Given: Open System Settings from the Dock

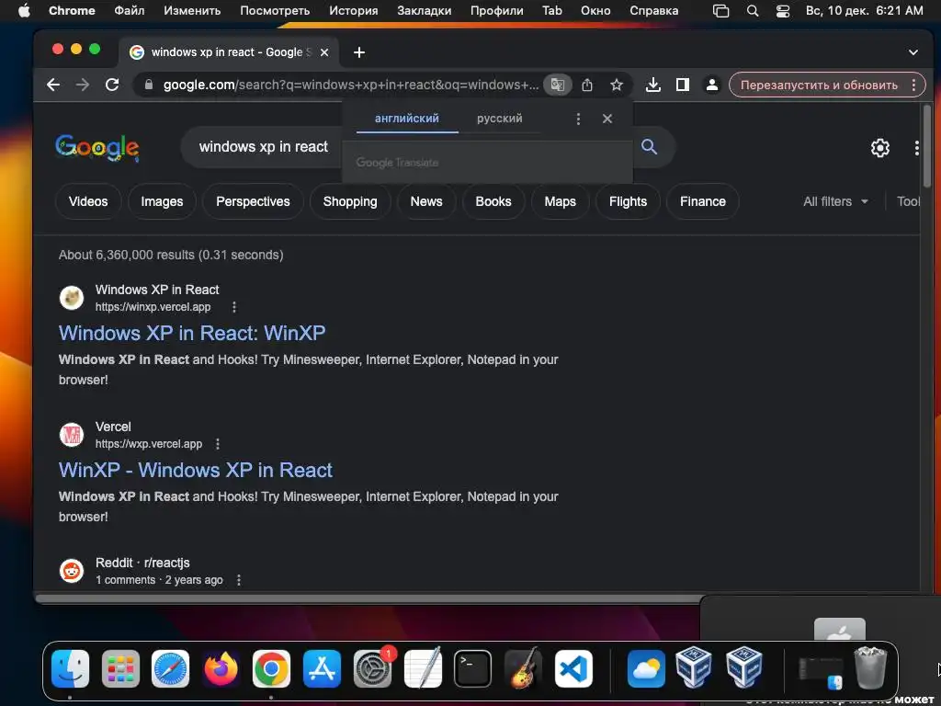Looking at the screenshot, I should tap(372, 669).
